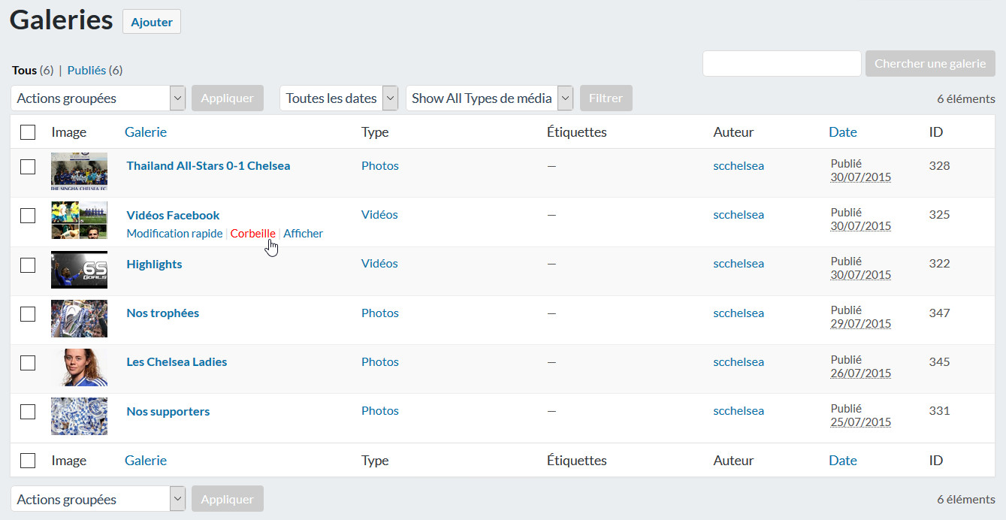Click scchelsea author in Thailand All-Stars row
The width and height of the screenshot is (1006, 520).
[x=739, y=165]
